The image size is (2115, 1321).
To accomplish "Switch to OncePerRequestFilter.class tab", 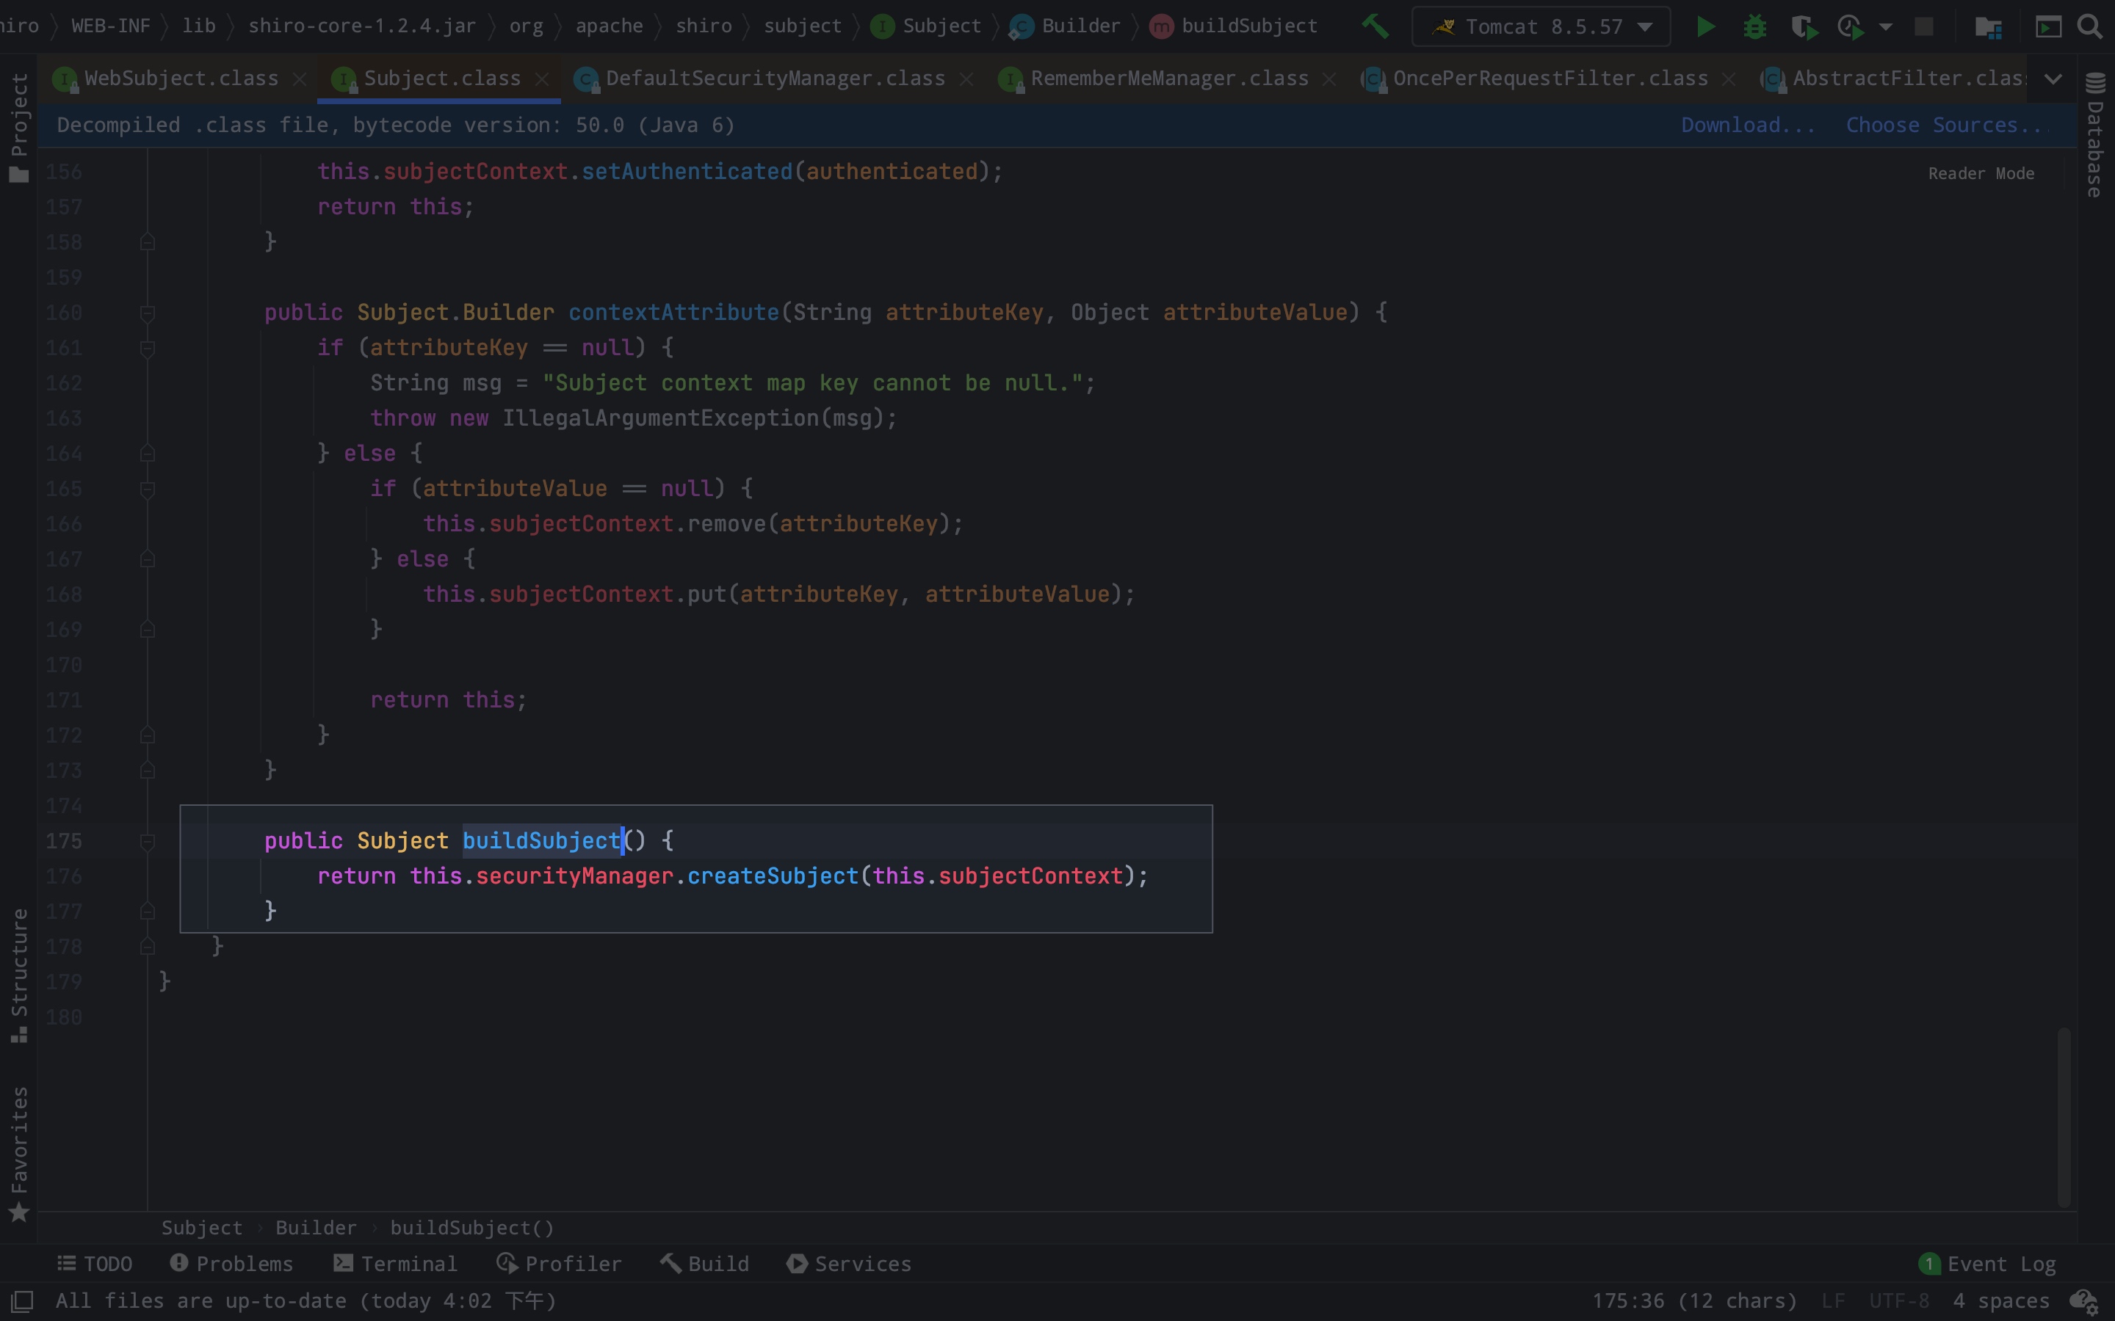I will [x=1550, y=79].
